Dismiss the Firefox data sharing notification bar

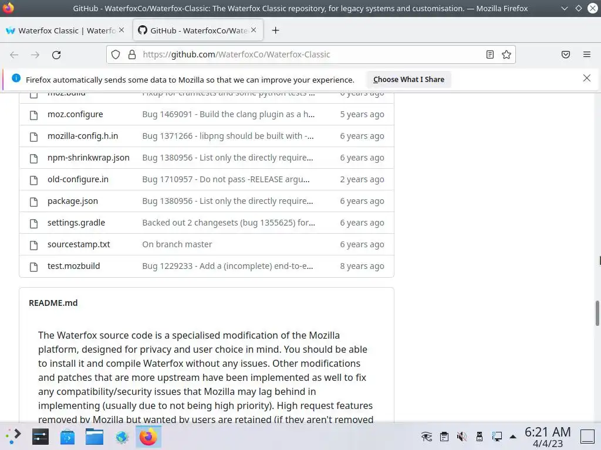586,79
